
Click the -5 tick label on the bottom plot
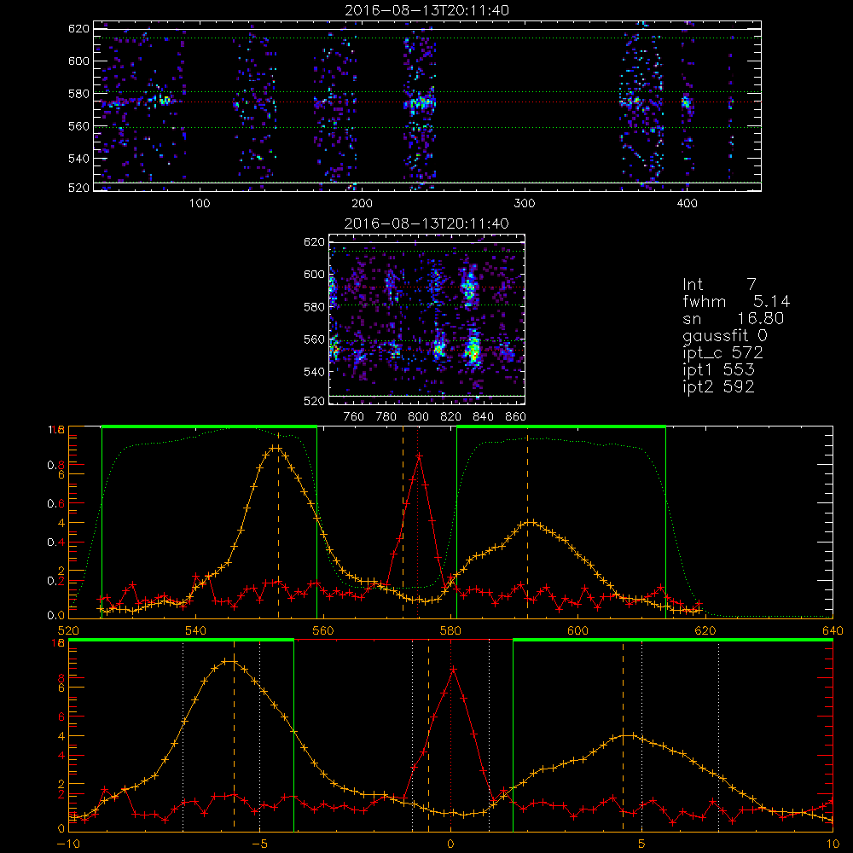coord(259,844)
